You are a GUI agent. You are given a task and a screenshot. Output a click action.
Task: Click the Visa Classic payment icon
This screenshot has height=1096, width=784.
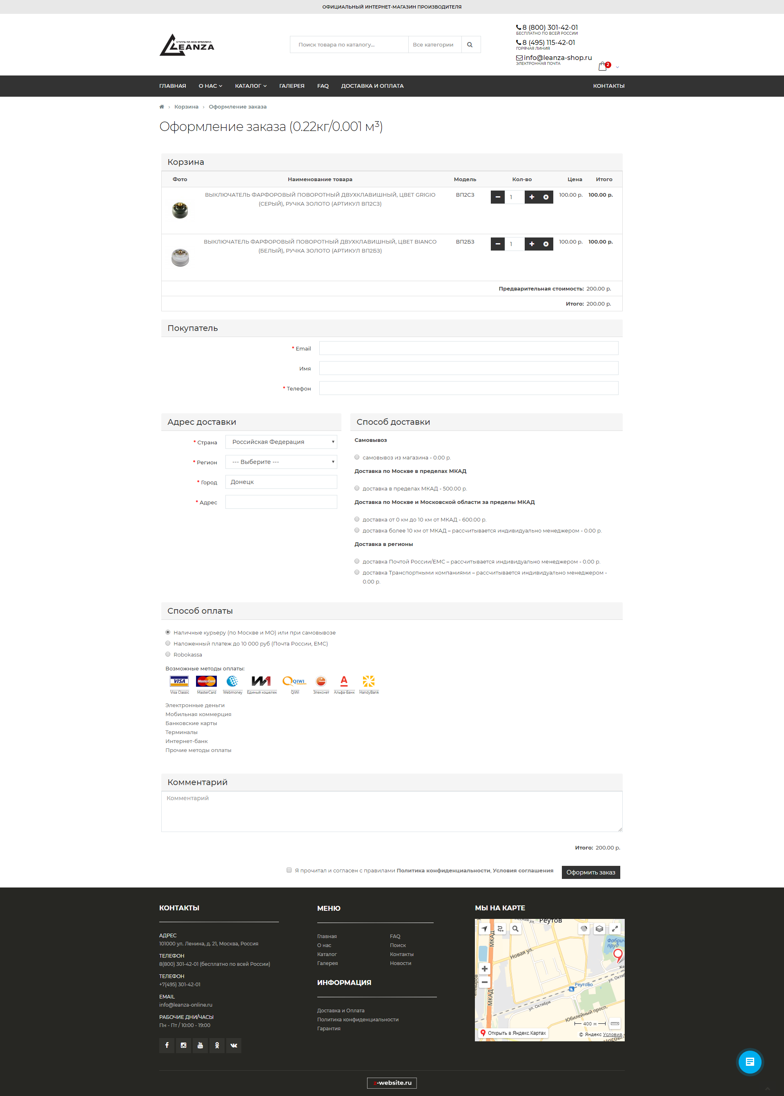(x=179, y=681)
